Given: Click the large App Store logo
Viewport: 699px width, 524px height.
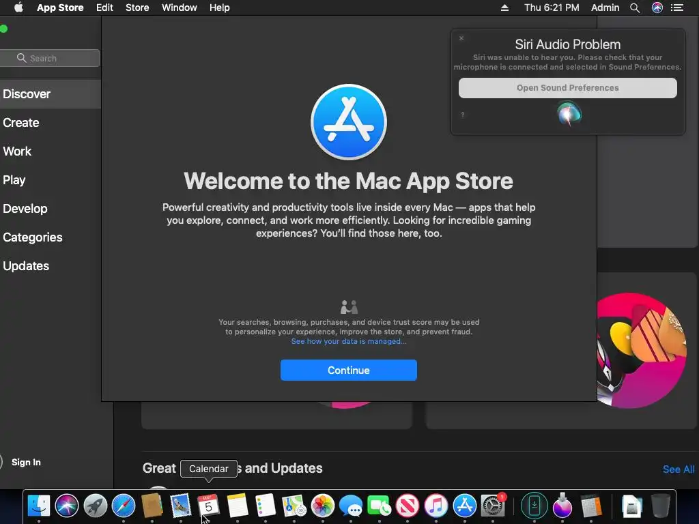Looking at the screenshot, I should coord(349,121).
